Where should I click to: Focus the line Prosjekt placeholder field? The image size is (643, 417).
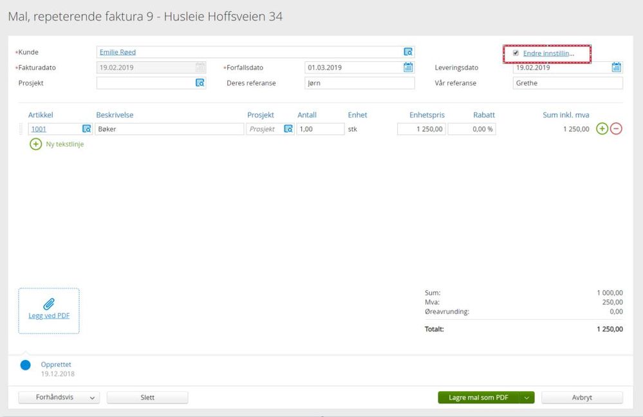[x=270, y=129]
